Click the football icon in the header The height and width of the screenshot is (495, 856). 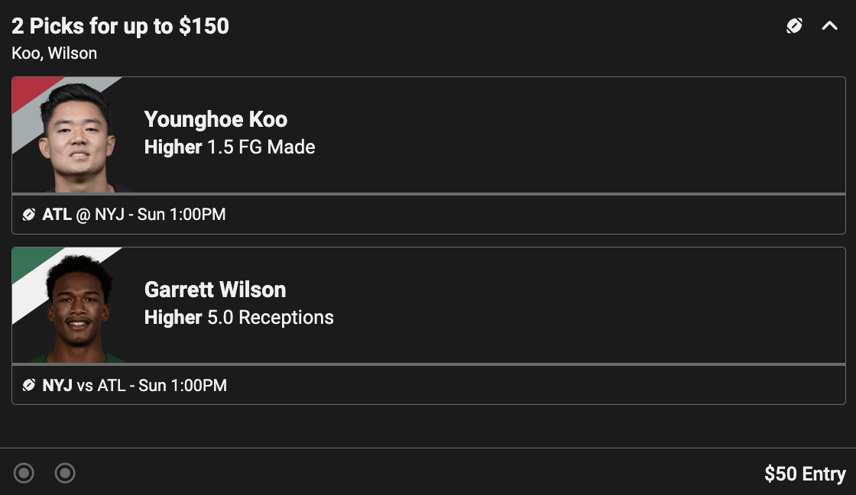tap(794, 26)
